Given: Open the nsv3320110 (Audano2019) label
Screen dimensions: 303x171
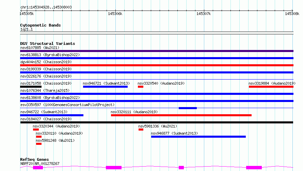Looking at the screenshot, I should point(59,133).
